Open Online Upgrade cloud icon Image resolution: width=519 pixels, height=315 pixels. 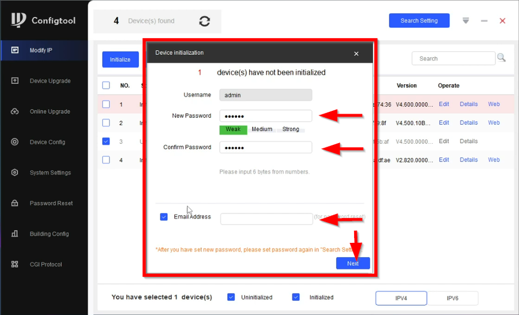15,111
